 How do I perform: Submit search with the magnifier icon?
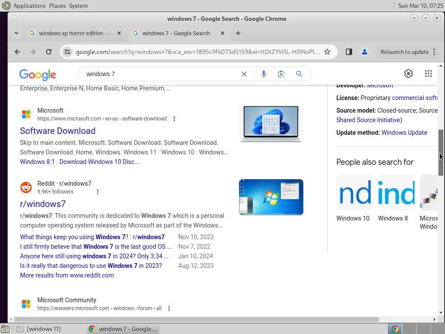point(299,74)
